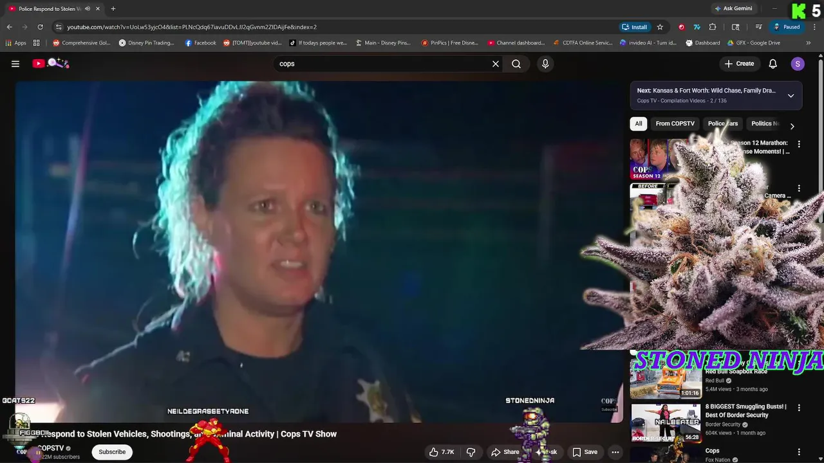This screenshot has width=824, height=463.
Task: Open the Dashboard bookmark
Action: 703,43
